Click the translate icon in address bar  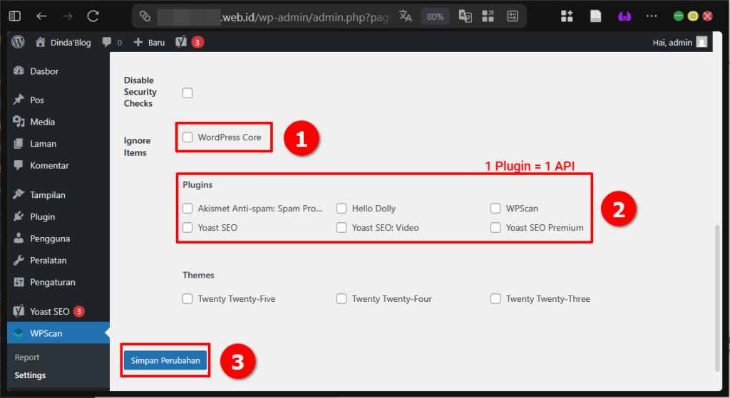pos(406,16)
